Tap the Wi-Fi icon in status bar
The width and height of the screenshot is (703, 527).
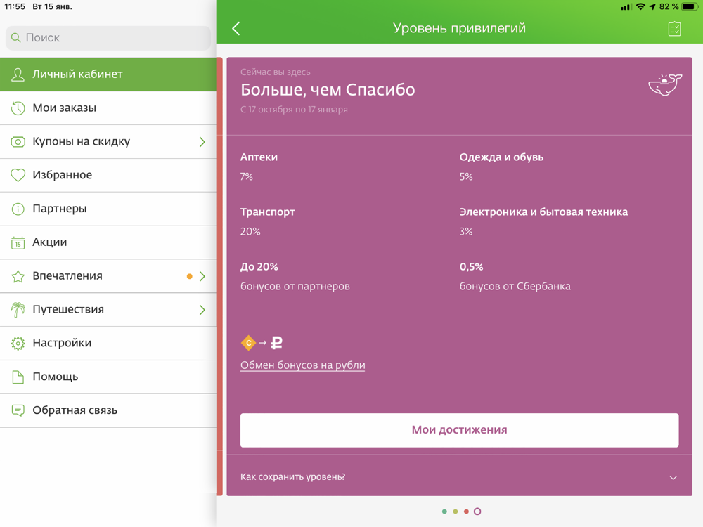click(640, 7)
